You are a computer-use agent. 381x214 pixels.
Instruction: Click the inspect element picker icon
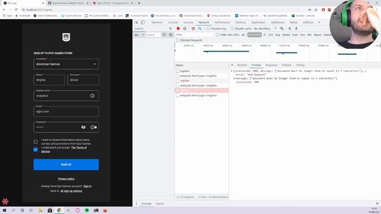pyautogui.click(x=136, y=23)
